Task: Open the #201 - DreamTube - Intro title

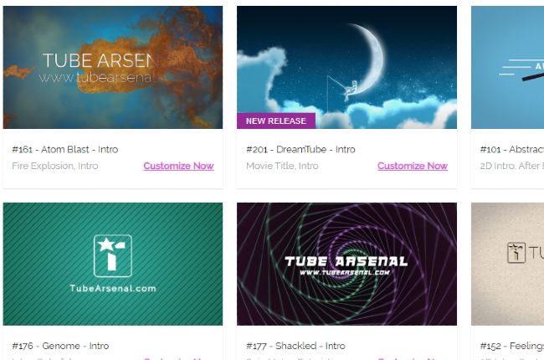Action: (300, 150)
